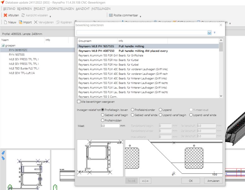245x190 pixels.
Task: Toggle Alle bewerkingen weergeven checkbox
Action: (x=79, y=102)
